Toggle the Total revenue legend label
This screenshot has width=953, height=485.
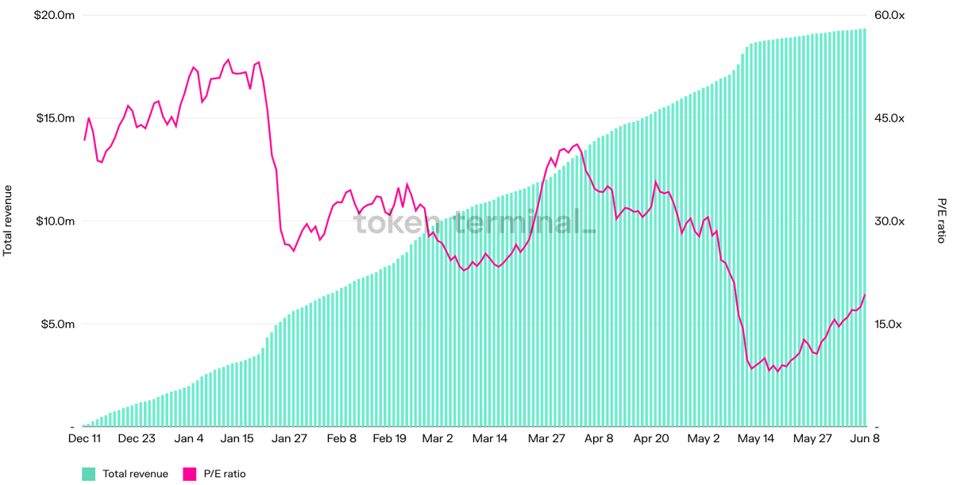pos(135,474)
